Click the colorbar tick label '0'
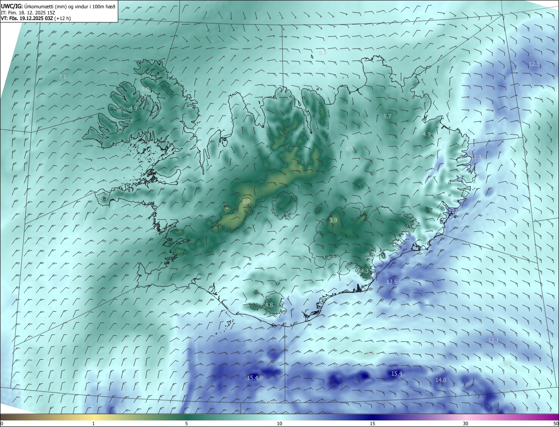The image size is (559, 427). [x=2, y=424]
